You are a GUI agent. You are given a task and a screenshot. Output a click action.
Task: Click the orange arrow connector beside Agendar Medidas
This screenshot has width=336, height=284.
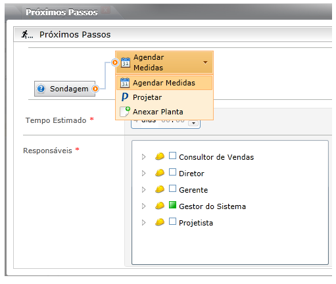[x=115, y=62]
